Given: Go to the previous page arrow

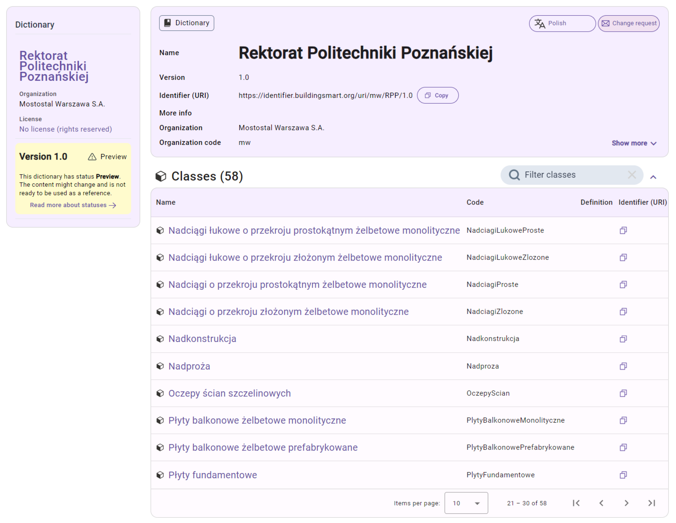Looking at the screenshot, I should (601, 503).
